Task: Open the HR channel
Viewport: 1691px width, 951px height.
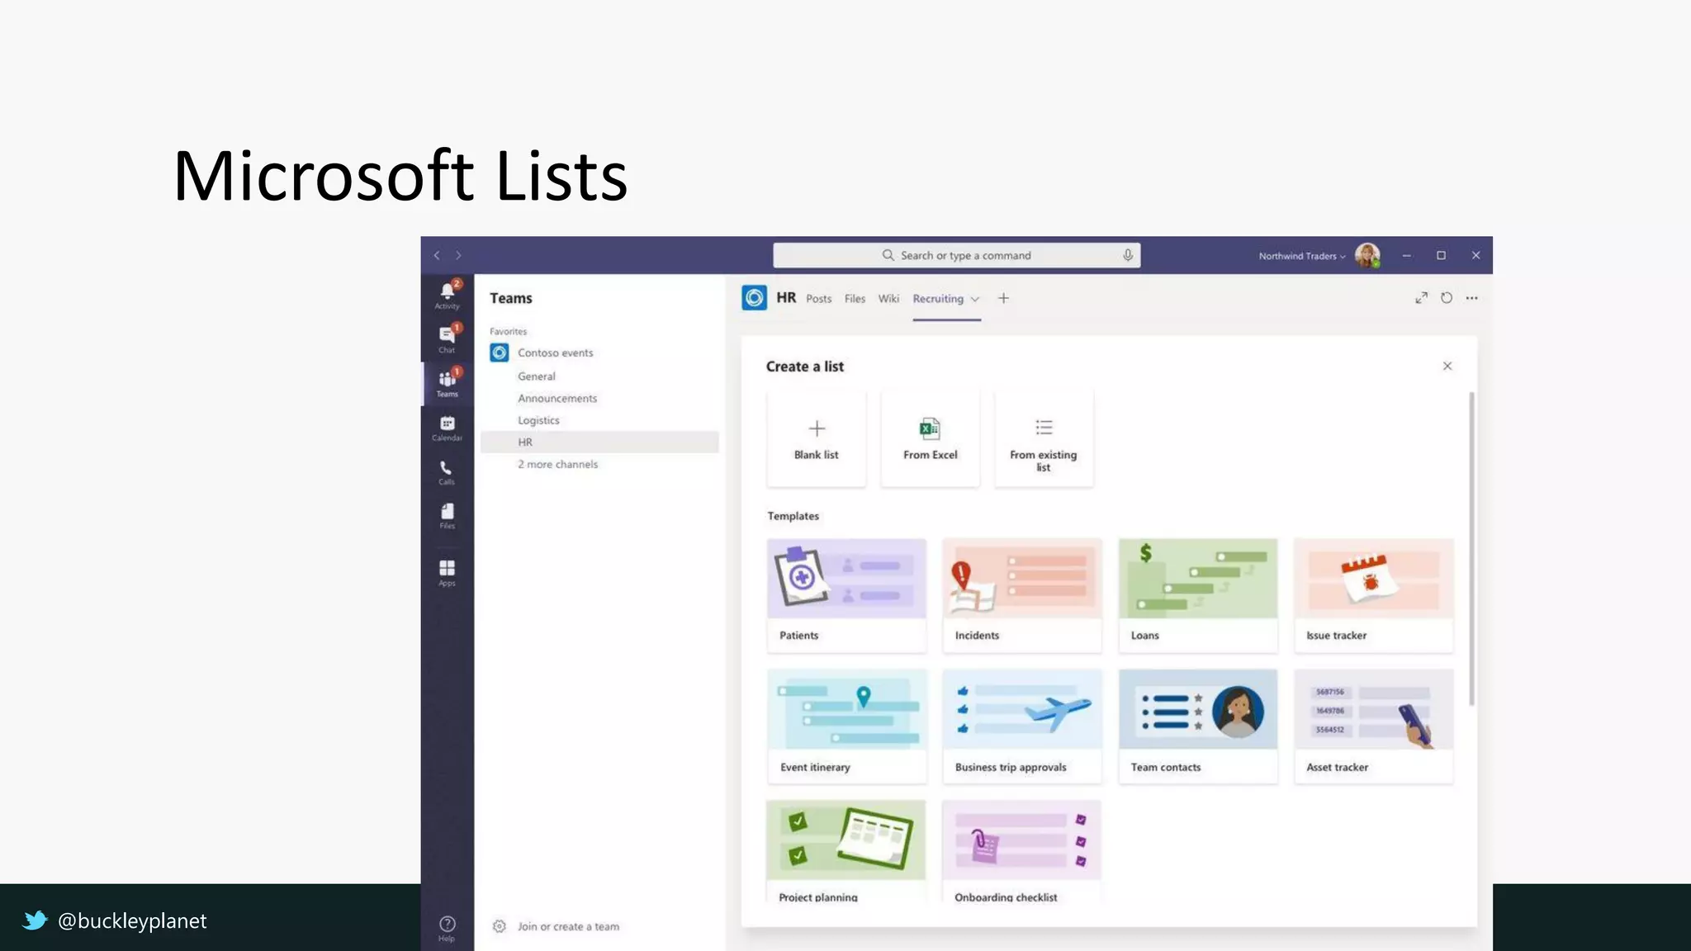Action: tap(599, 442)
